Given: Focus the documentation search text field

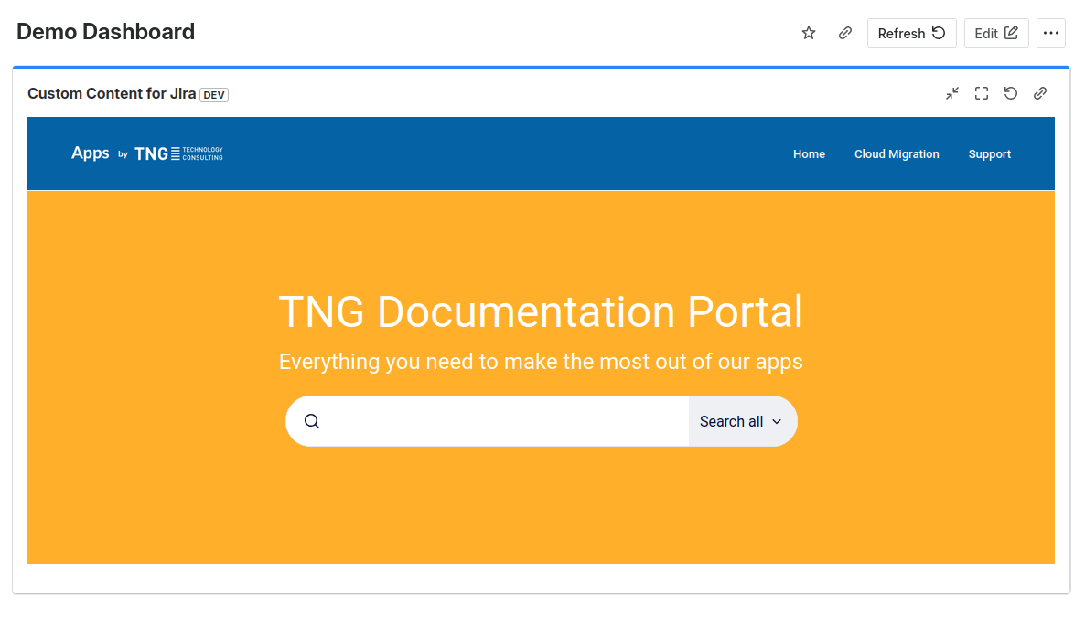Looking at the screenshot, I should pyautogui.click(x=503, y=421).
